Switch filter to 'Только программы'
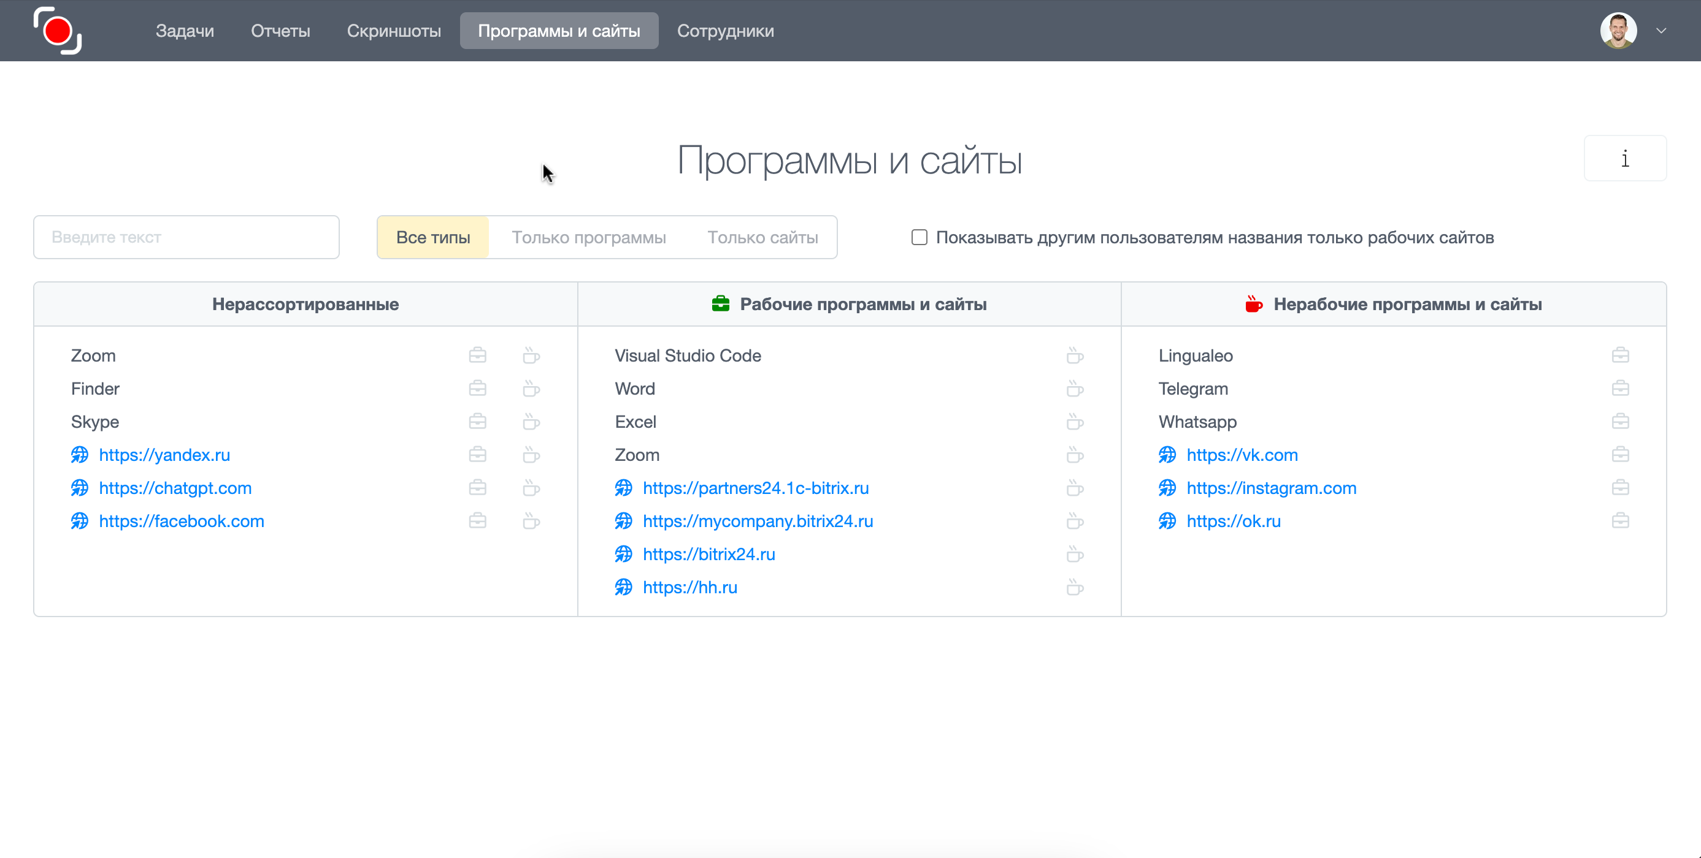This screenshot has height=858, width=1701. coord(588,237)
